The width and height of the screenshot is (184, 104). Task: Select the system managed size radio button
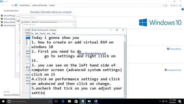point(27,67)
